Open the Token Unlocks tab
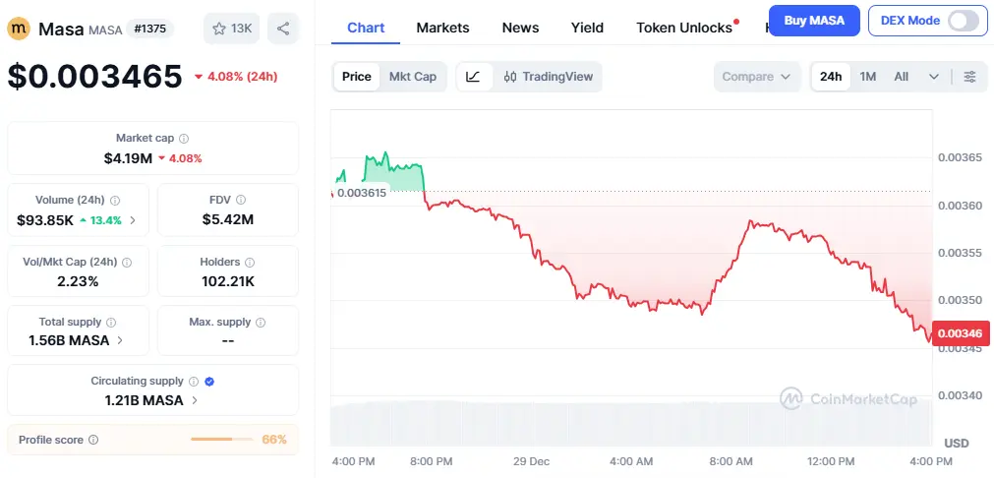 coord(684,28)
